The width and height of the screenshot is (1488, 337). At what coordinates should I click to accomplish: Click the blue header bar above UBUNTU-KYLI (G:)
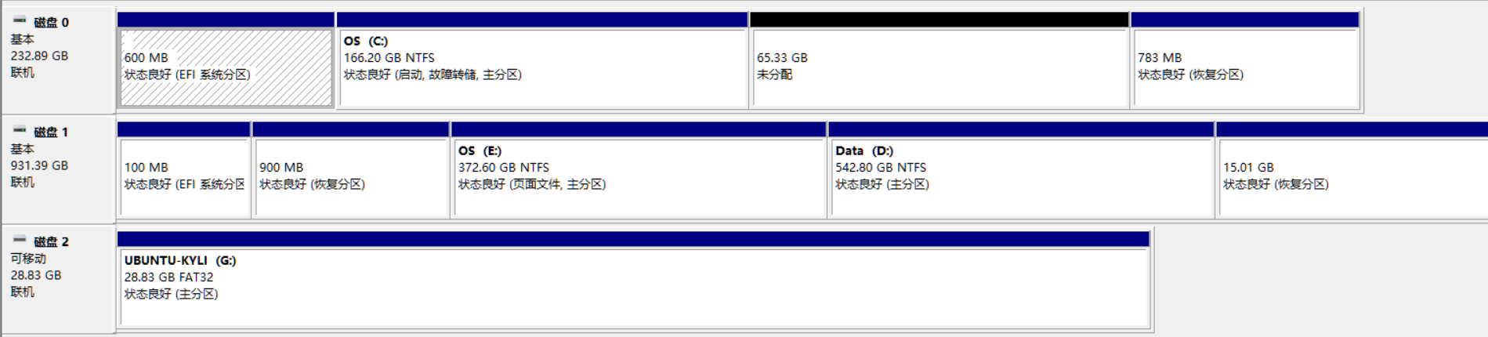tap(633, 239)
